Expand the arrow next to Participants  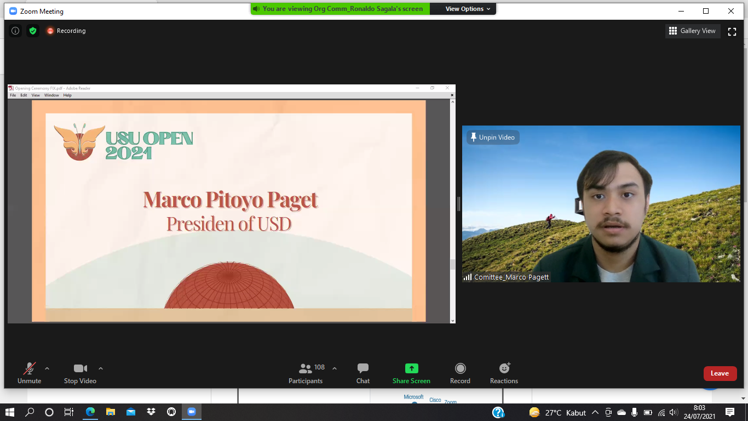pyautogui.click(x=335, y=368)
